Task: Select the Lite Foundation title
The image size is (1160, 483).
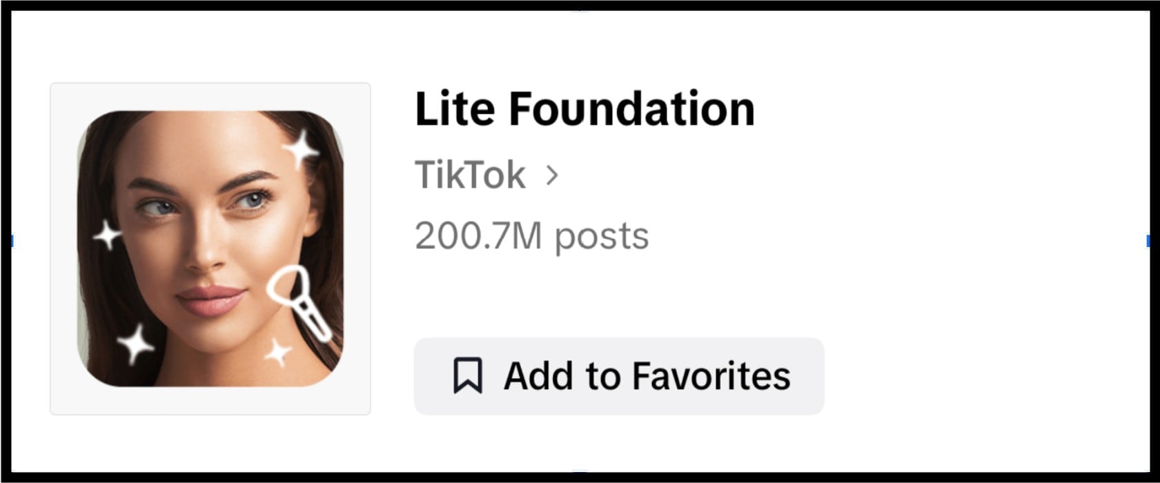Action: tap(584, 107)
